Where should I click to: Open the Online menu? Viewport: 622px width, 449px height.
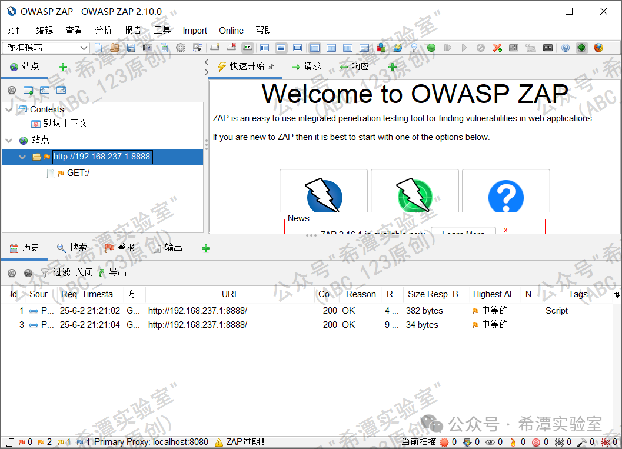[231, 31]
